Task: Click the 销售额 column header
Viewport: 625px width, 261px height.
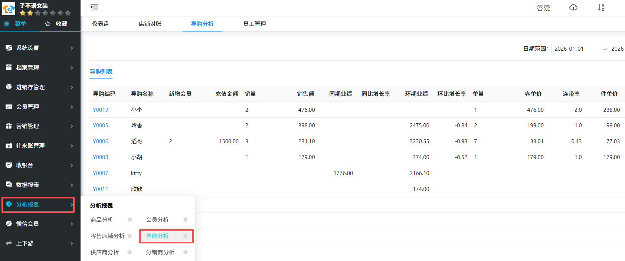Action: tap(305, 94)
